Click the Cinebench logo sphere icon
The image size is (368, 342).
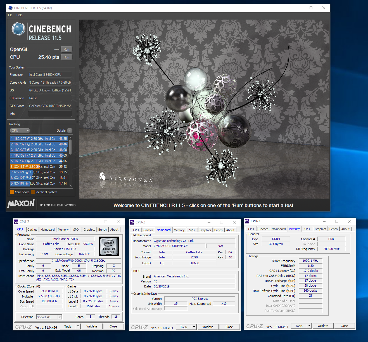(18, 29)
